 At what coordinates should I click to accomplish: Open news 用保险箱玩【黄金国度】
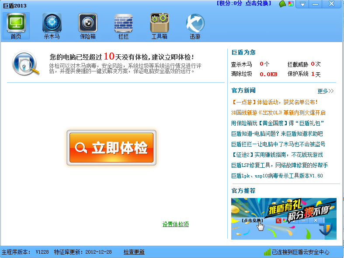pyautogui.click(x=277, y=123)
